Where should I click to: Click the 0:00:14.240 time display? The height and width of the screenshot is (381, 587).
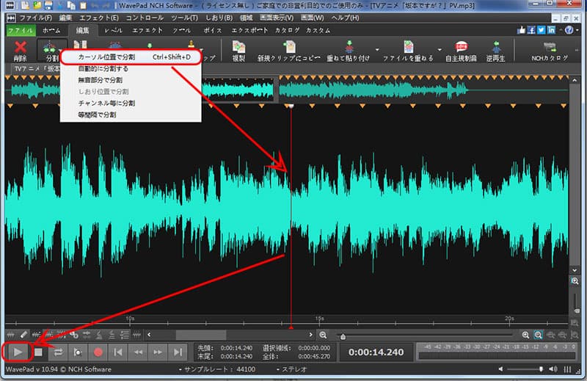tap(376, 352)
